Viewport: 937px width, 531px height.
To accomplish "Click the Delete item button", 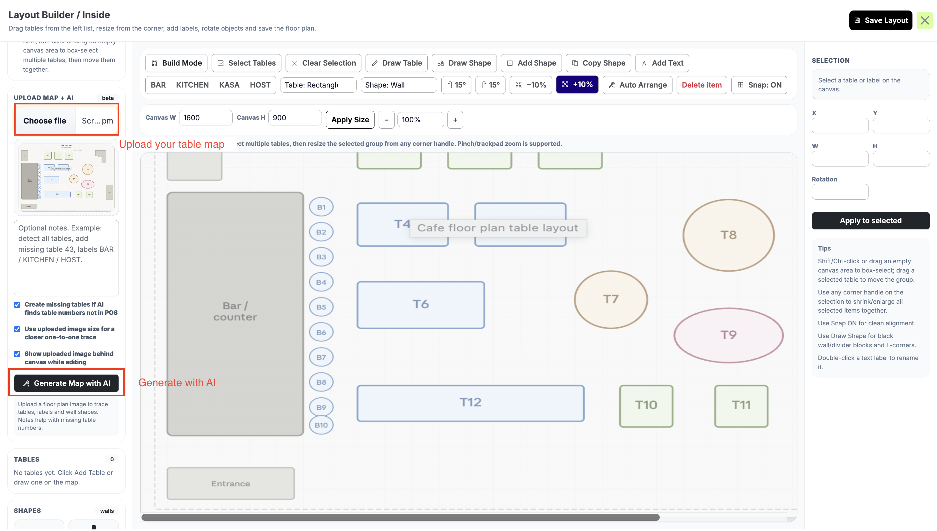I will coord(701,85).
